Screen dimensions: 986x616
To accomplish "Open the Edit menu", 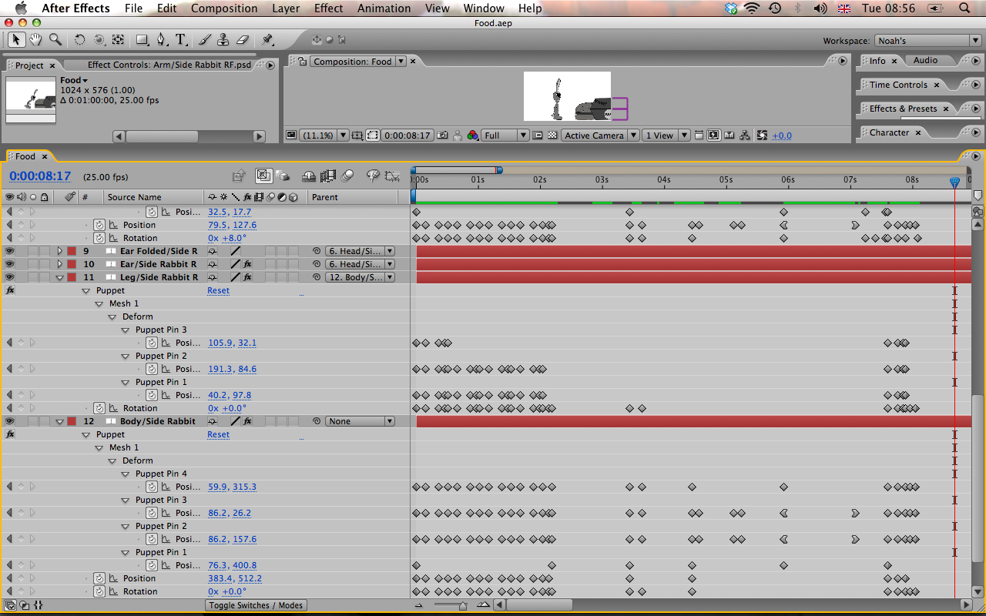I will tap(166, 8).
